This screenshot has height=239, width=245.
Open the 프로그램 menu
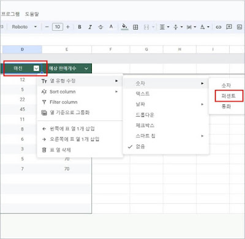[10, 14]
